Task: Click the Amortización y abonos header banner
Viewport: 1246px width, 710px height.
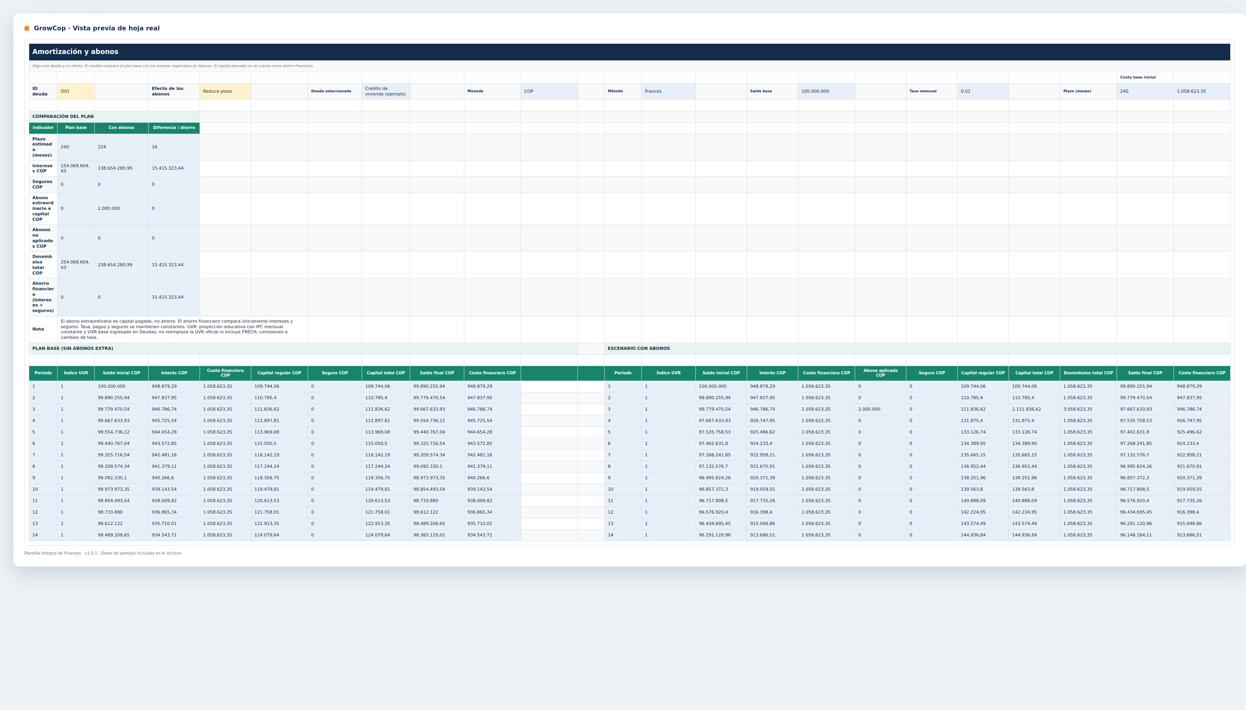Action: 630,52
